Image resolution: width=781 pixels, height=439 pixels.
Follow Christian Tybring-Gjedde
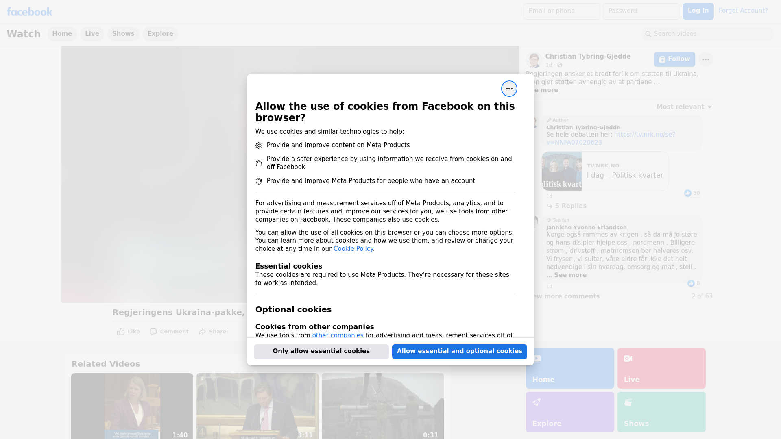pos(674,59)
